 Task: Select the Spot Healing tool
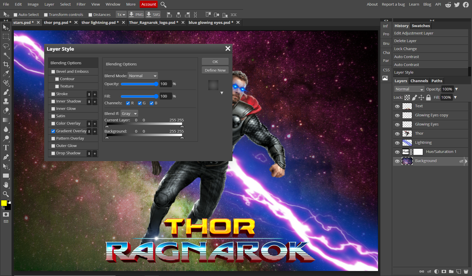(6, 83)
